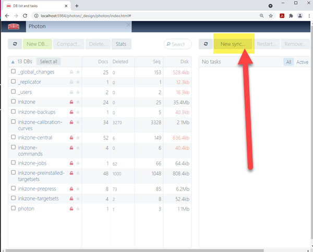Open the inkzone-preinstalled-targetsets link
The height and width of the screenshot is (252, 313).
point(41,176)
